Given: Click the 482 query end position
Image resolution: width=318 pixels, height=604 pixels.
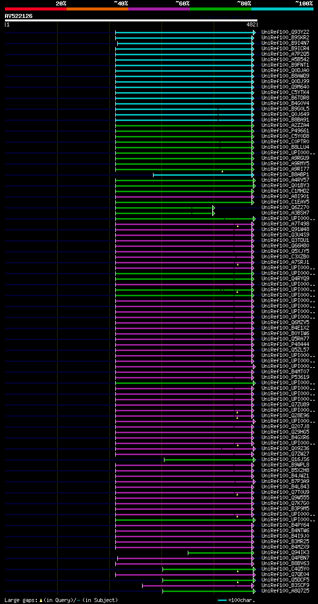Looking at the screenshot, I should [x=251, y=24].
